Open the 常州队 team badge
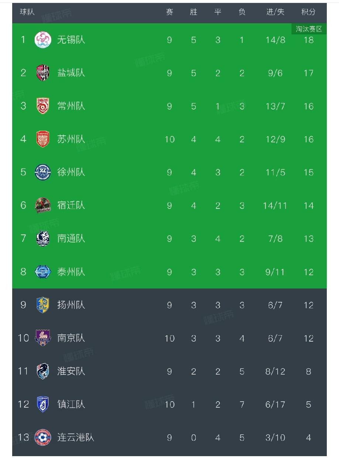339x458 pixels. [43, 106]
